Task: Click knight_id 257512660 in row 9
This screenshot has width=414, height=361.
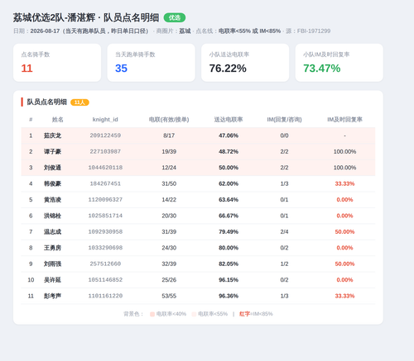Action: 105,264
